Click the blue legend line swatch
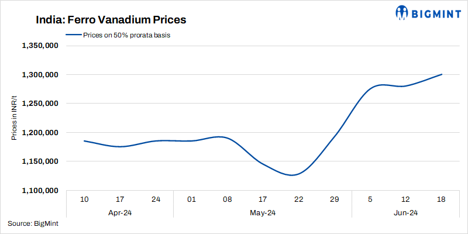Viewport: 468px width, 234px height. coord(73,35)
